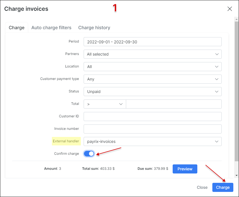The image size is (239, 197).
Task: Open the Partners dropdown
Action: (x=153, y=54)
